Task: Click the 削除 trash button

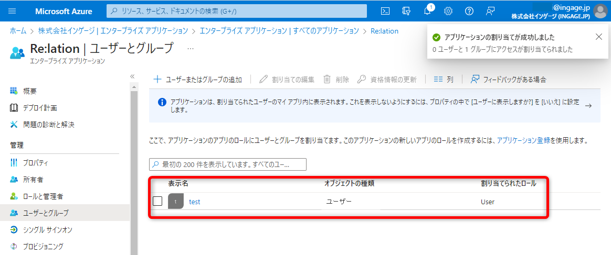Action: click(x=336, y=79)
